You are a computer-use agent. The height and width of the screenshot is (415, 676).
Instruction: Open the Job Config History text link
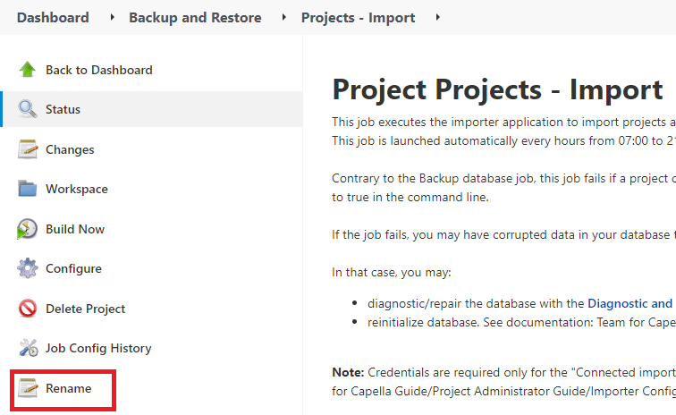(x=98, y=348)
